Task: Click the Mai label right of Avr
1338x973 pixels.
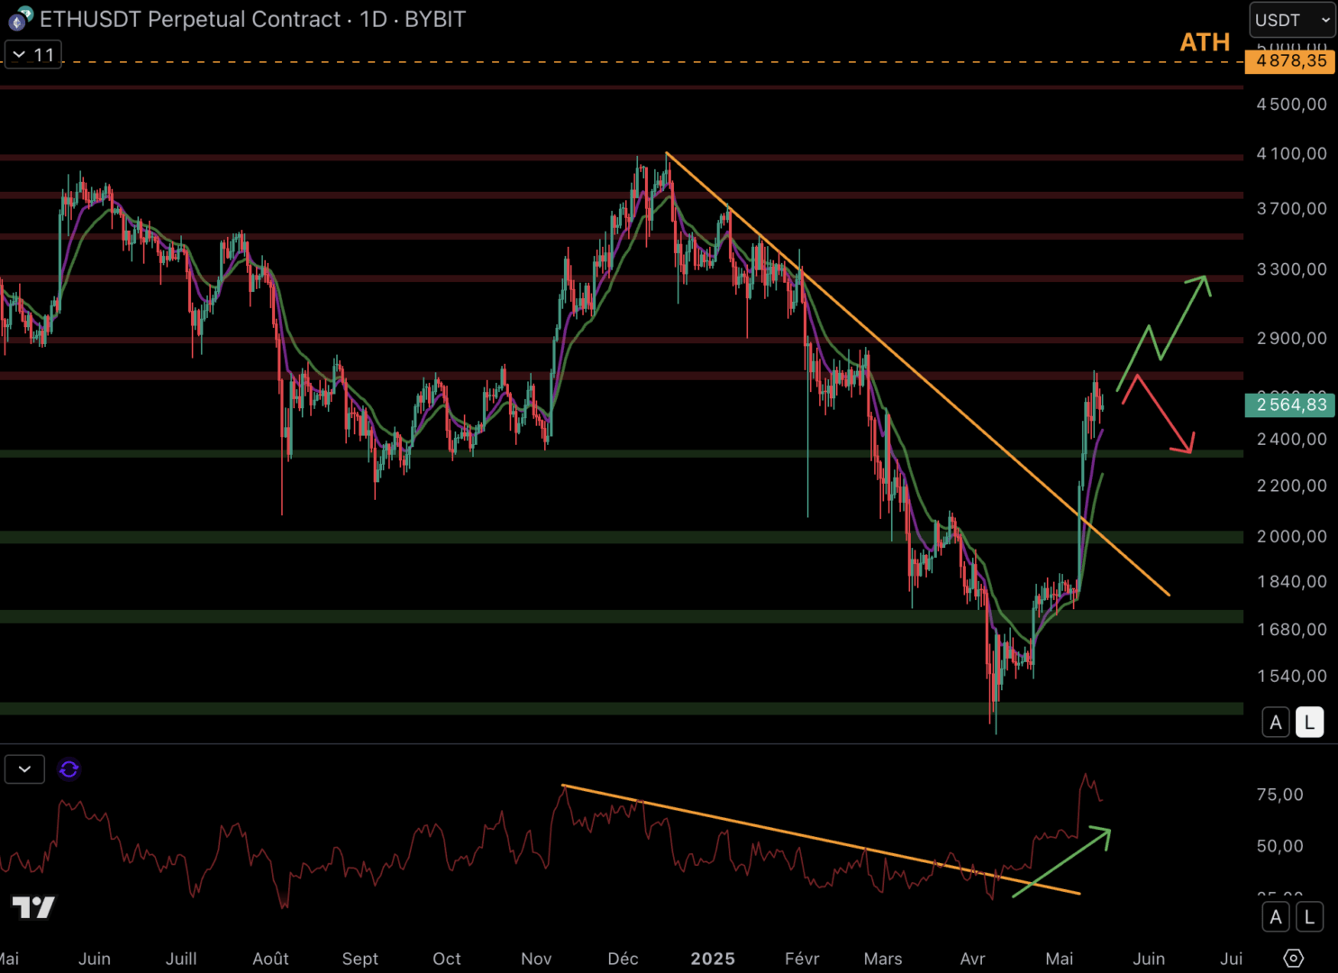Action: [x=1060, y=959]
